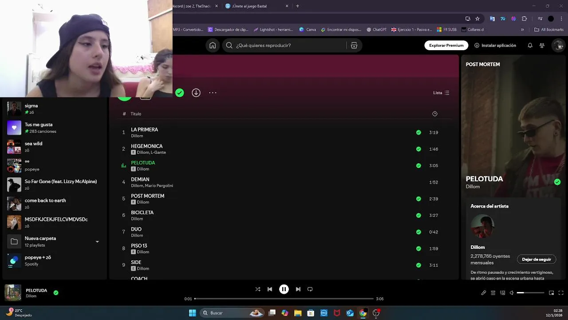Toggle saved check for DUO

pyautogui.click(x=418, y=232)
